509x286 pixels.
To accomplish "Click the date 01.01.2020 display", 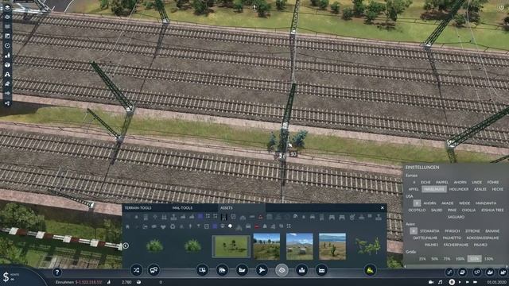I will point(496,283).
